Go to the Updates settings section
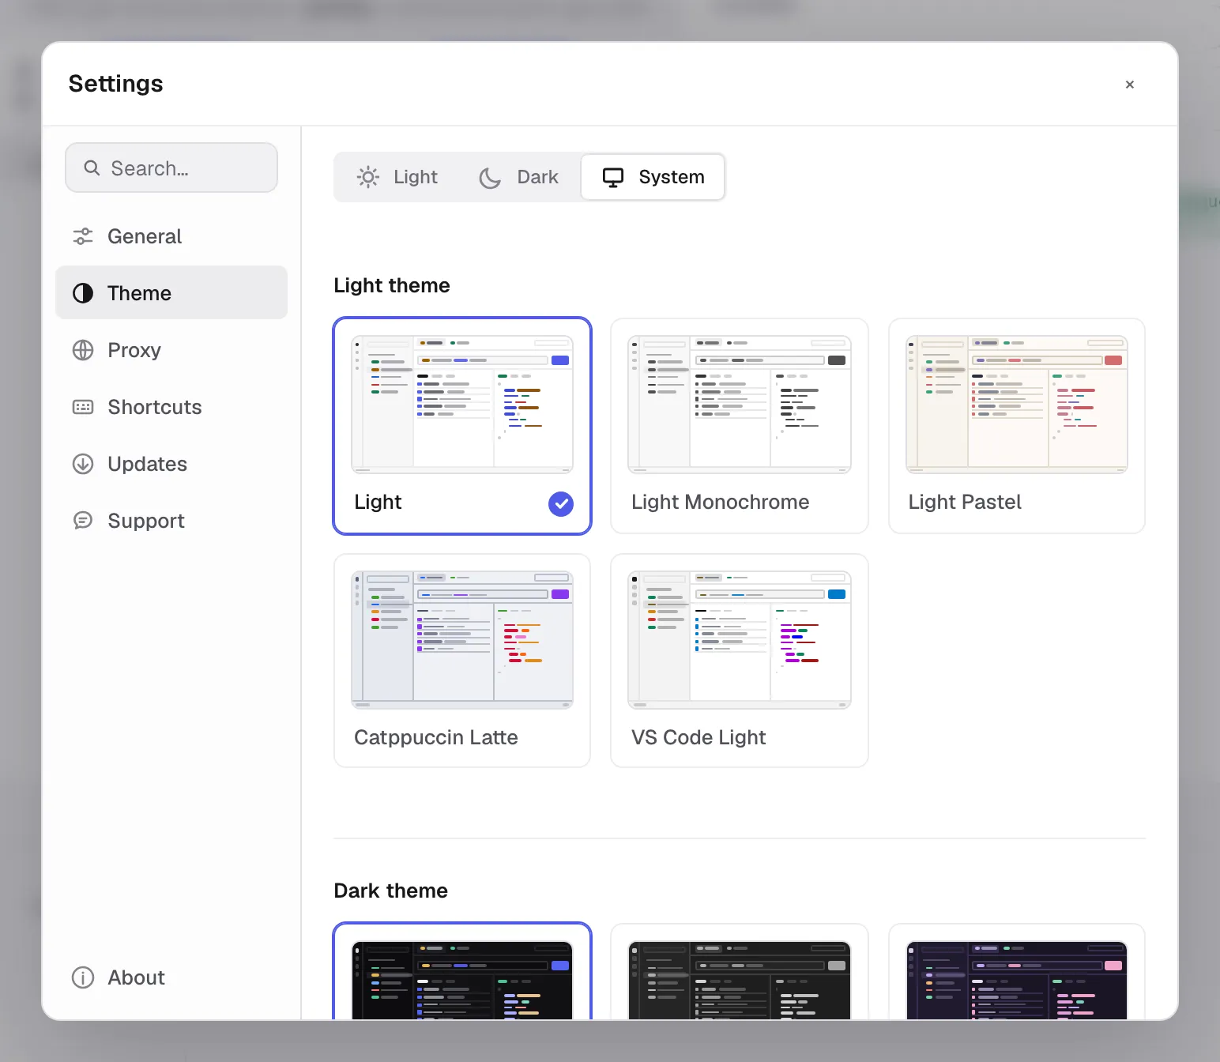Screen dimensions: 1220x1062 pyautogui.click(x=171, y=464)
